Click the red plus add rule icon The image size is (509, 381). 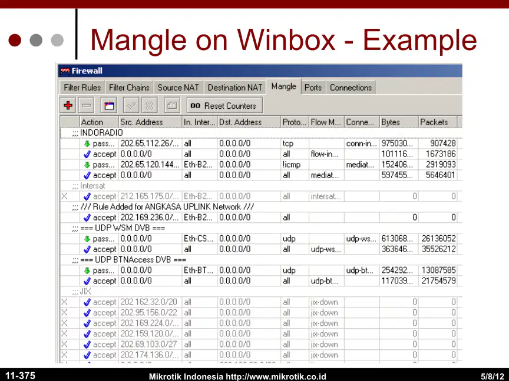point(68,105)
